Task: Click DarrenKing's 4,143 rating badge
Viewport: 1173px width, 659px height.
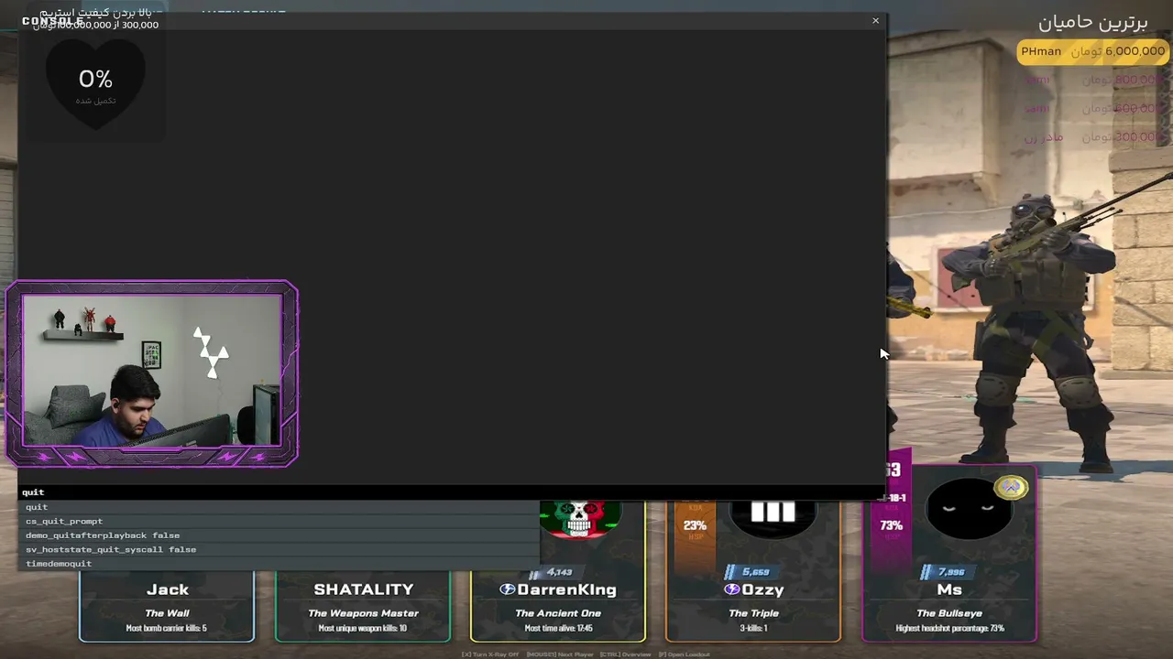Action: click(x=559, y=572)
